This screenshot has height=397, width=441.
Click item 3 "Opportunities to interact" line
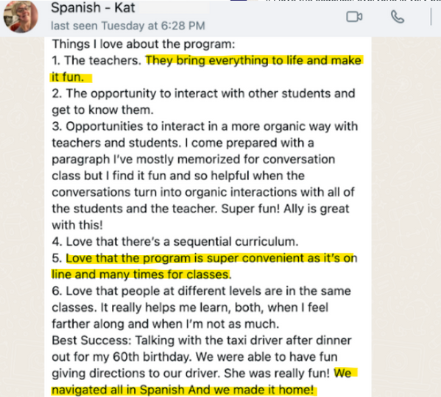[205, 126]
